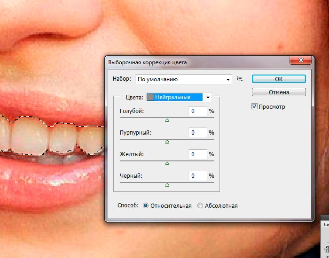Viewport: 329px width, 258px height.
Task: Focus the Голубой percentage input field
Action: (x=197, y=111)
